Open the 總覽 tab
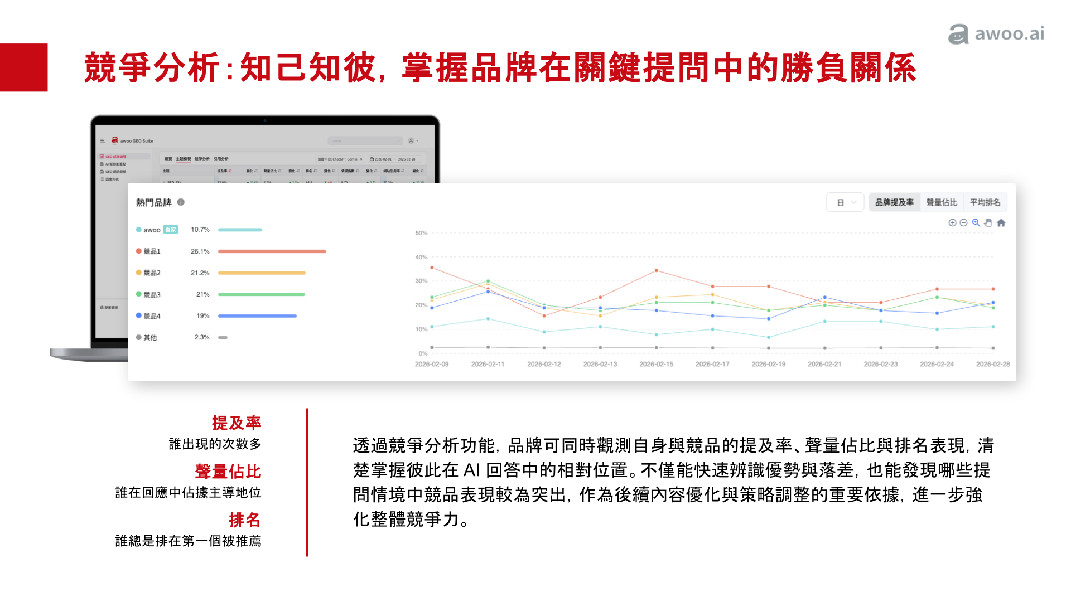The image size is (1071, 602). point(168,159)
